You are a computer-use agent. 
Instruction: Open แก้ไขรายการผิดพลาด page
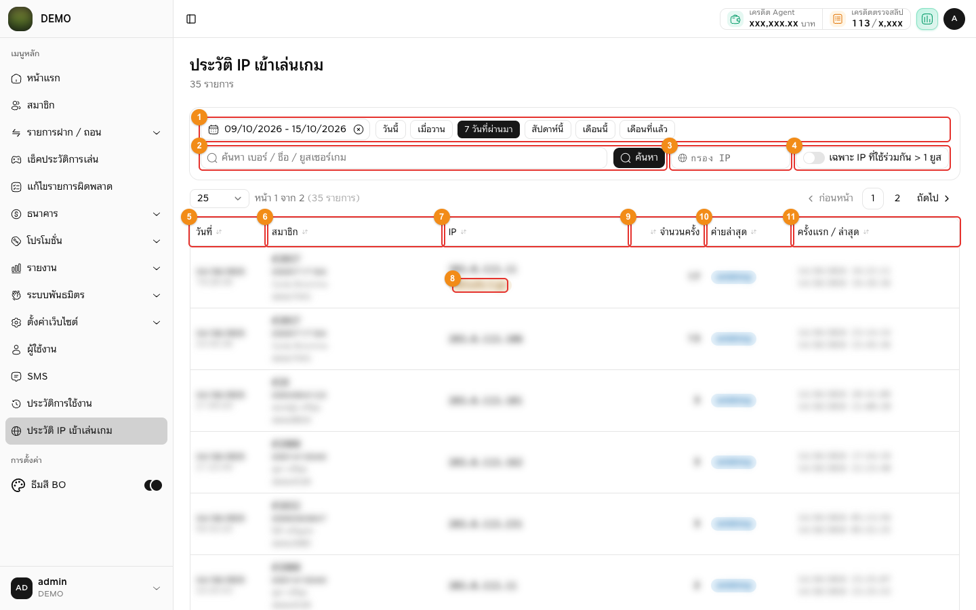[86, 187]
